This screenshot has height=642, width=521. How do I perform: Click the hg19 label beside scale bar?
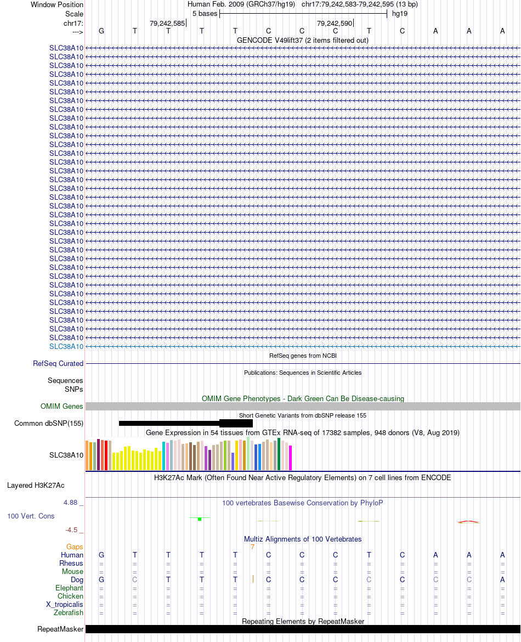(x=400, y=14)
